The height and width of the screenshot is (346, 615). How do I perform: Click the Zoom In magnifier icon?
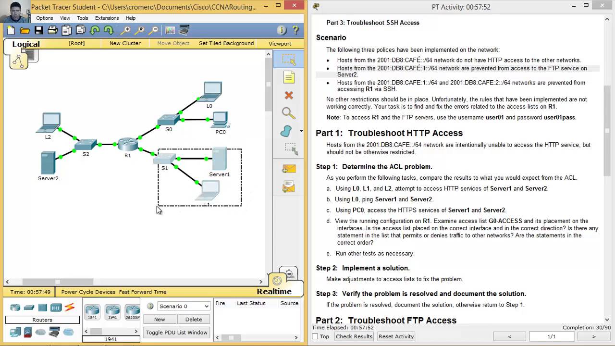(126, 30)
